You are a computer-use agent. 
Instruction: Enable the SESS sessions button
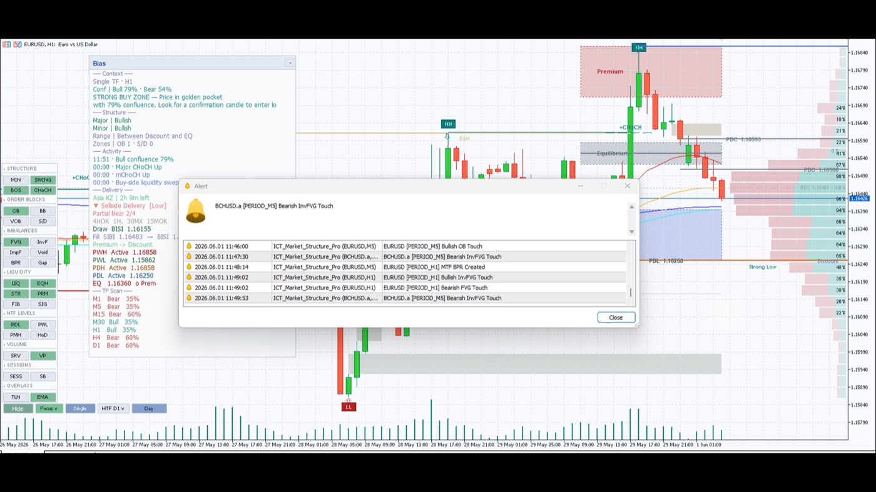click(16, 376)
